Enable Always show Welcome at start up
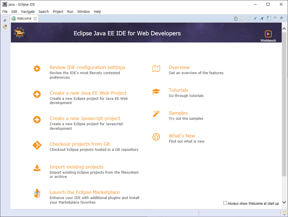Screen dimensions: 288x217 pos(225,203)
